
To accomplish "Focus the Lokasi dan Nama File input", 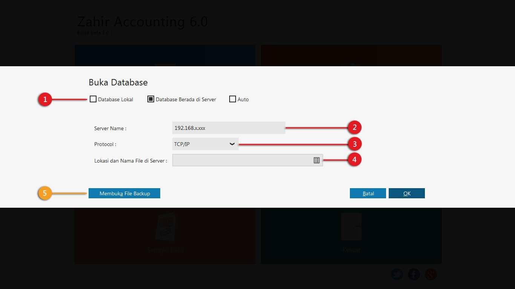I will coord(247,160).
